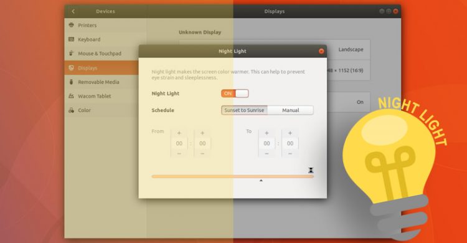467x243 pixels.
Task: Open Keyboard settings row
Action: [x=105, y=39]
